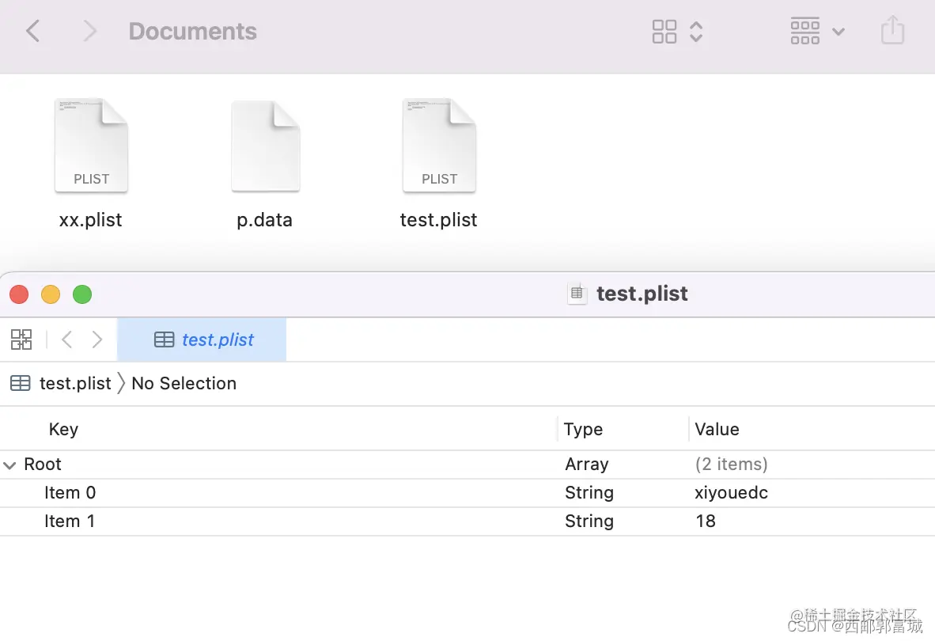The height and width of the screenshot is (641, 935).
Task: Select the test.plist file icon in Finder
Action: pos(439,147)
